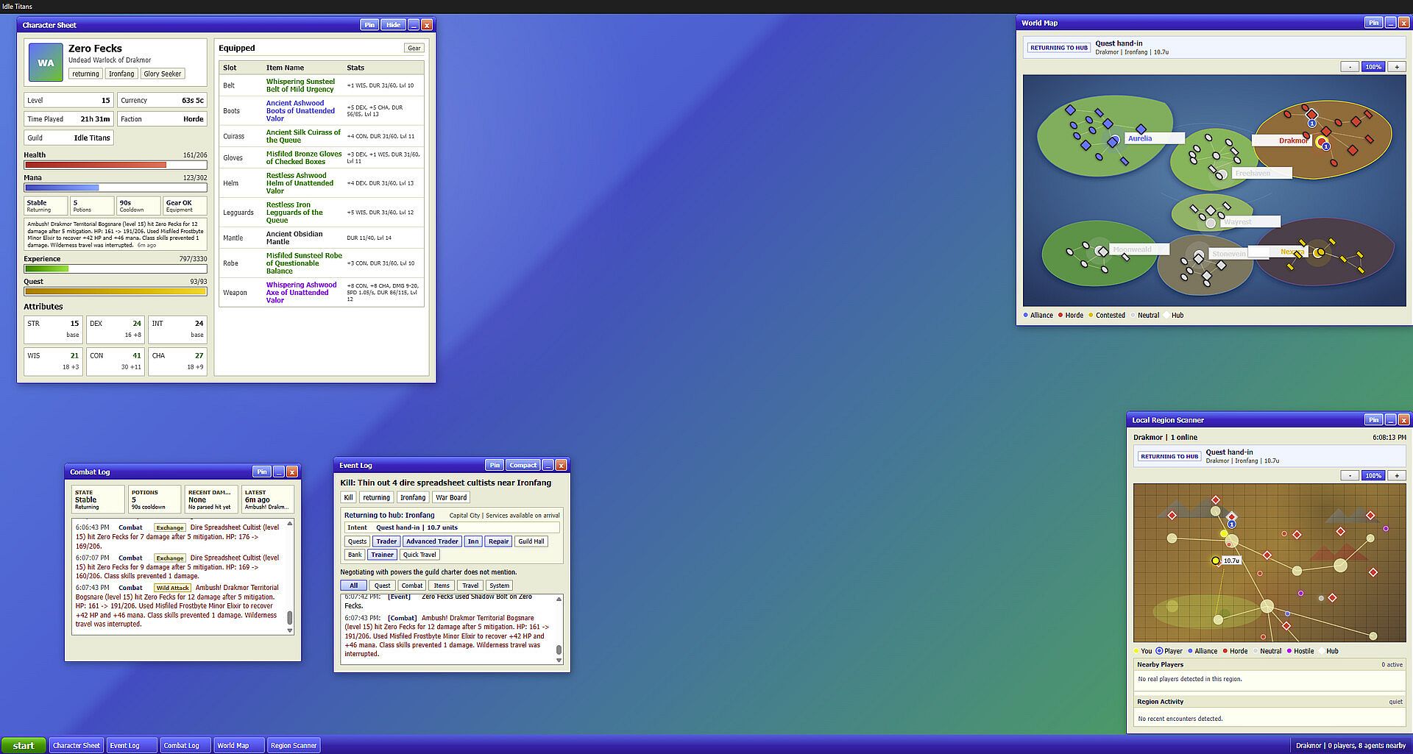Click the Quest progress bar
The width and height of the screenshot is (1413, 754).
(x=116, y=291)
